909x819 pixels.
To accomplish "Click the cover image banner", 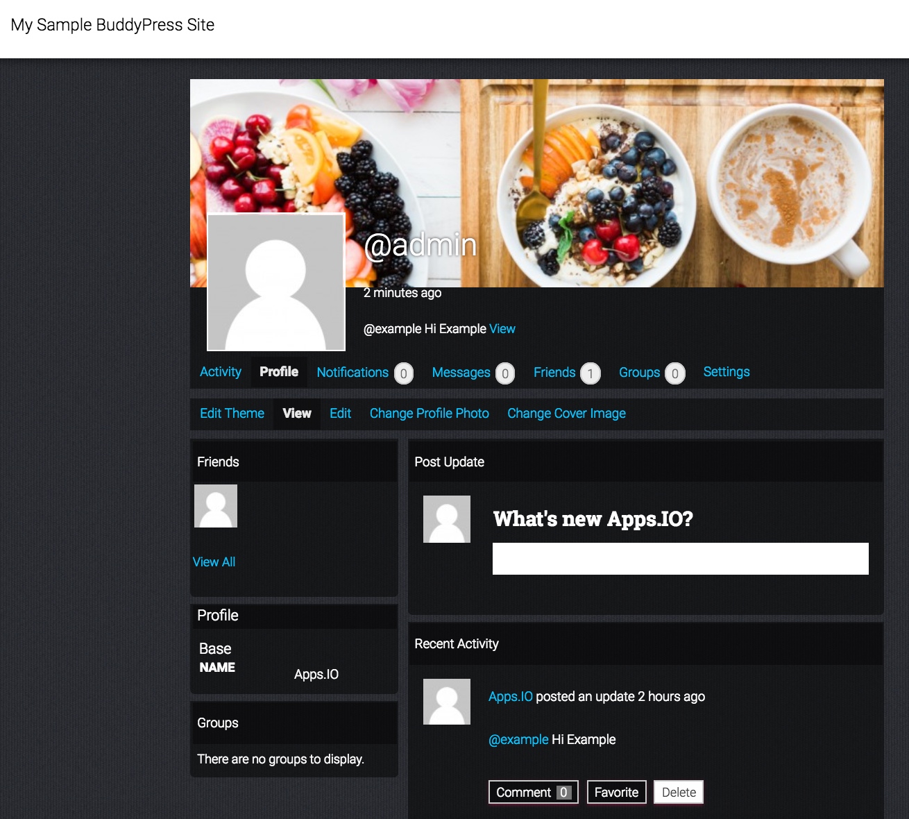I will (x=537, y=183).
